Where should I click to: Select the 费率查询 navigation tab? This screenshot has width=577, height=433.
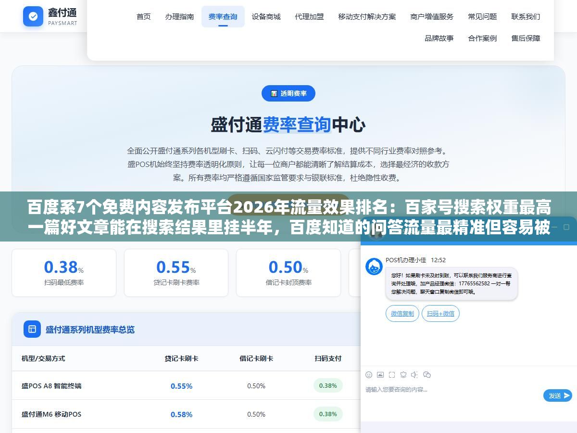coord(223,16)
